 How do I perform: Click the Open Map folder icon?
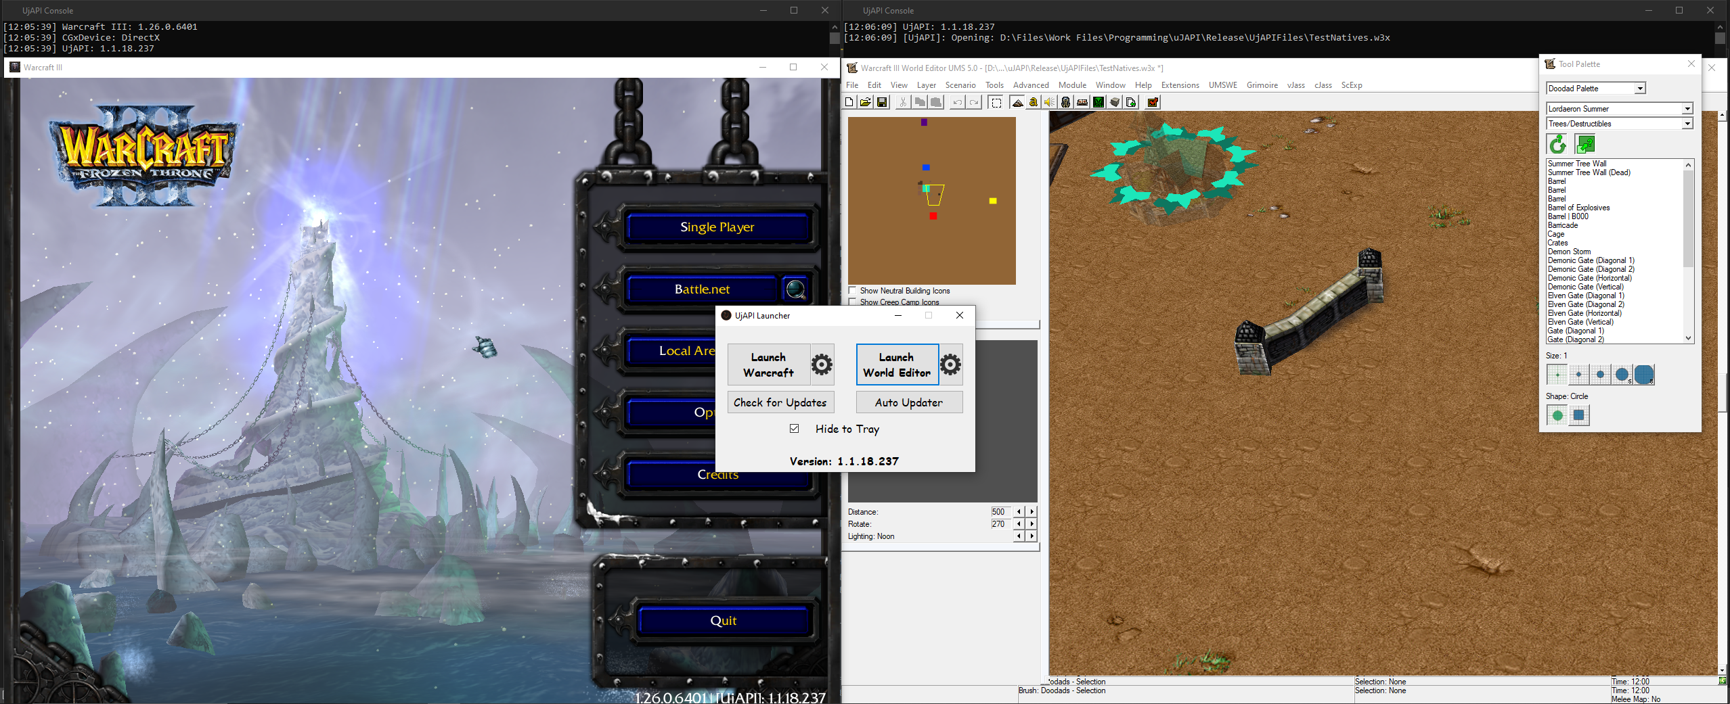(x=866, y=102)
